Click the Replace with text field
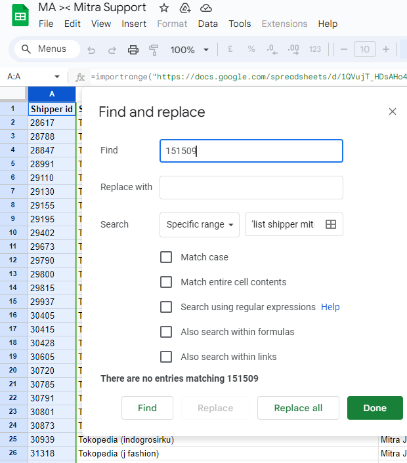The width and height of the screenshot is (407, 463). pos(251,188)
